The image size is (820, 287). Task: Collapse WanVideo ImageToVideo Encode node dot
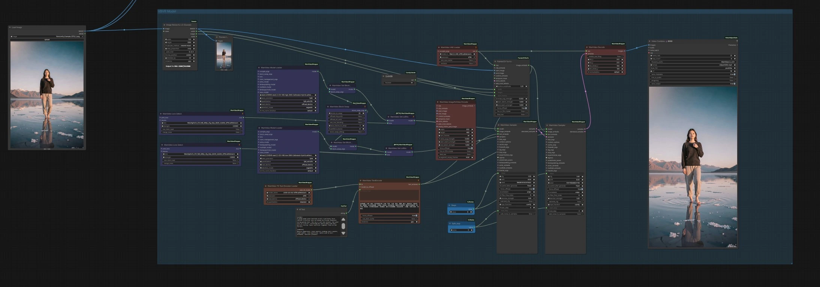coord(438,102)
